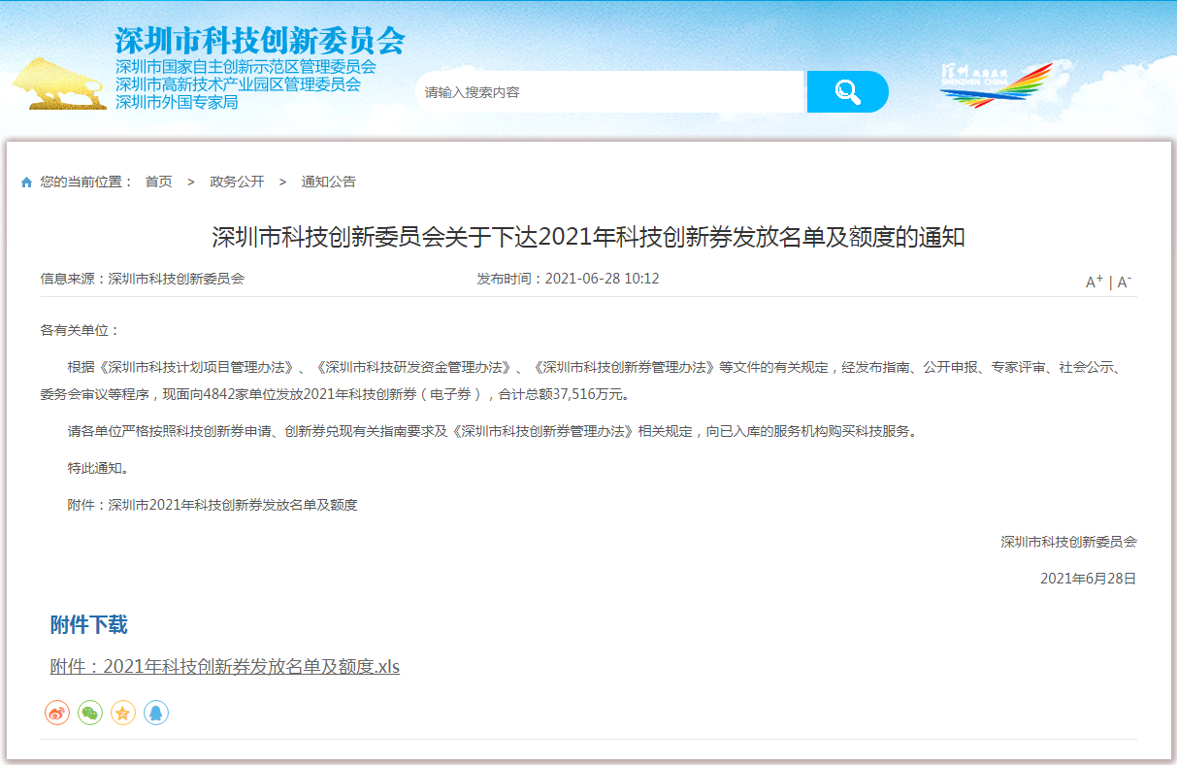Select the notice headline text
Viewport: 1177px width, 765px height.
click(588, 234)
